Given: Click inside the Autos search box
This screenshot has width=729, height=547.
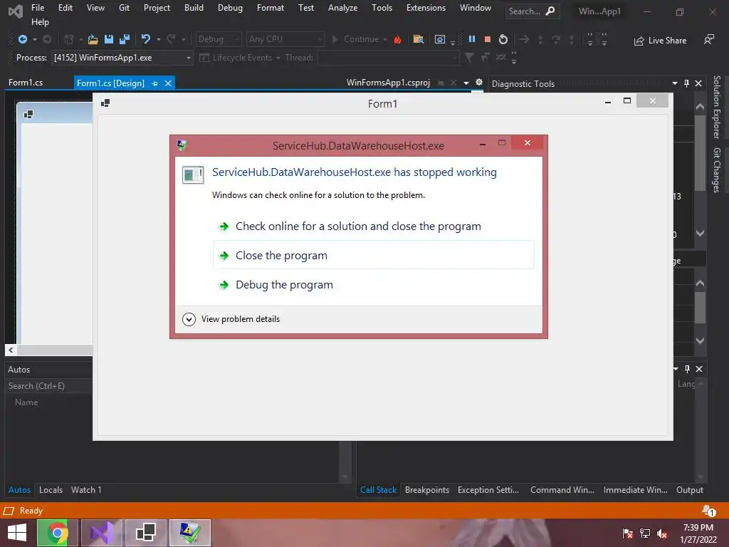Looking at the screenshot, I should (x=49, y=386).
